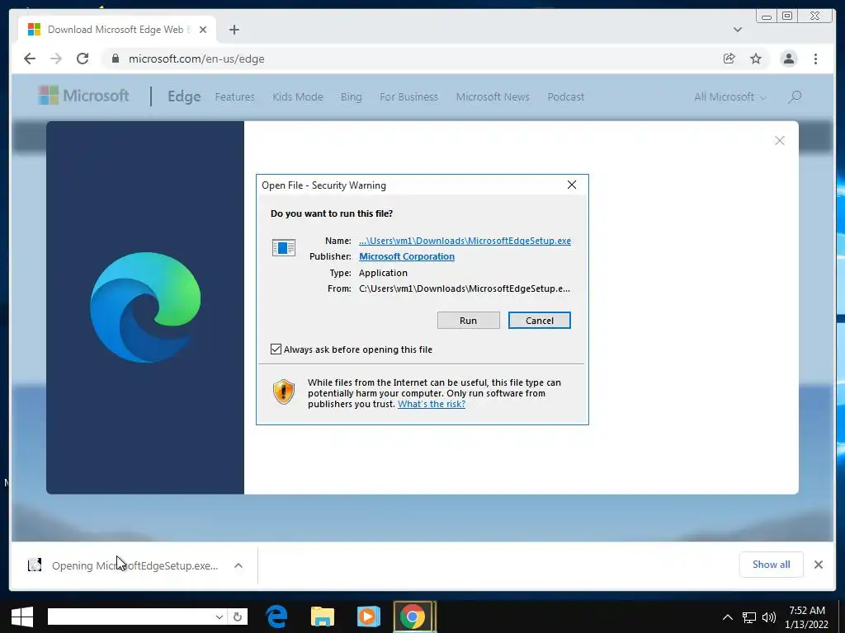Screen dimensions: 845x633
Task: Open the Chrome profile avatar
Action: [788, 59]
